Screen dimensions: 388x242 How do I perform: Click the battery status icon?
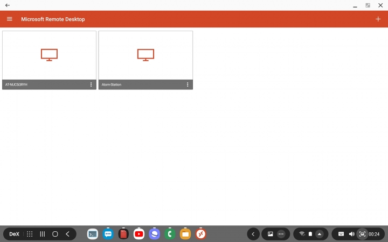tap(310, 234)
